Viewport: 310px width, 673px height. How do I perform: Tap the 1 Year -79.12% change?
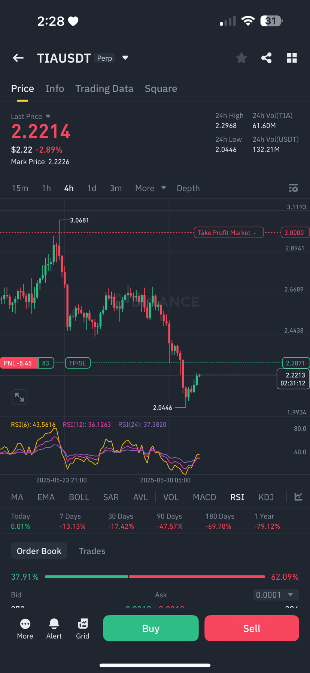click(267, 521)
